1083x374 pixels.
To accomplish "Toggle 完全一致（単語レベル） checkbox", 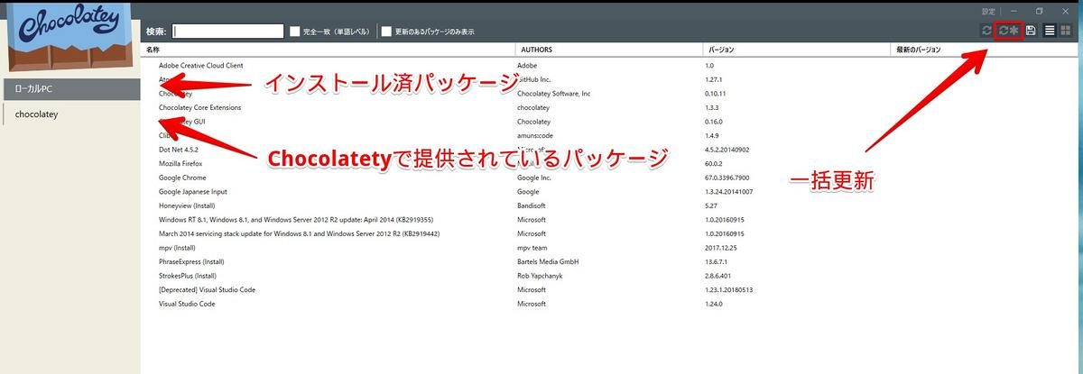I will [x=294, y=32].
